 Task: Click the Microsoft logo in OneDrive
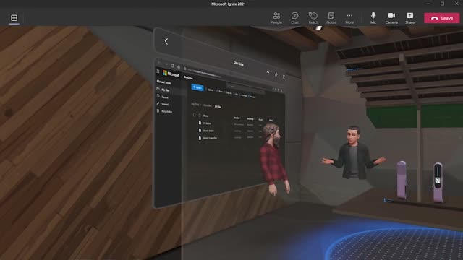[x=171, y=74]
